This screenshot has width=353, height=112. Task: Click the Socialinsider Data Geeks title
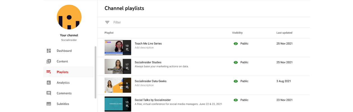click(150, 81)
